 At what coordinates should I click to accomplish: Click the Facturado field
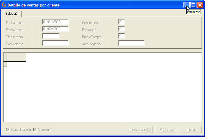122,29
